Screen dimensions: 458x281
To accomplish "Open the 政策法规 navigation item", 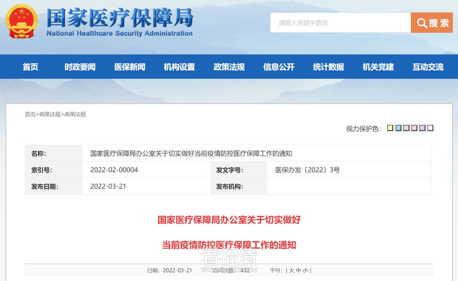I will [x=229, y=67].
